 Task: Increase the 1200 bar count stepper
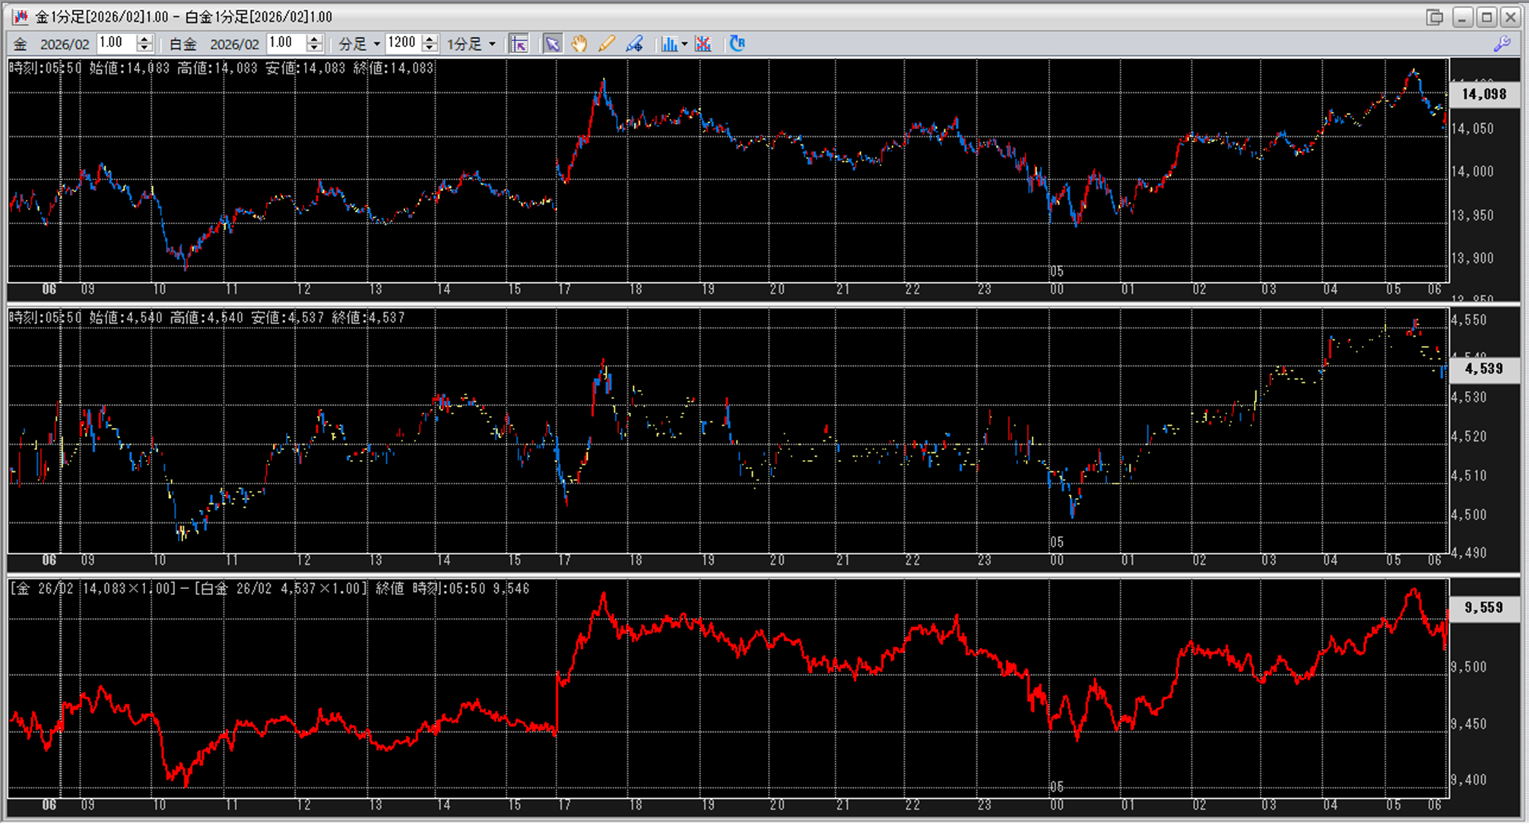click(430, 40)
